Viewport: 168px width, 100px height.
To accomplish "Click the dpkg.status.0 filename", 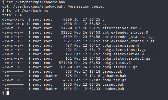I will pyautogui.click(x=117, y=63).
